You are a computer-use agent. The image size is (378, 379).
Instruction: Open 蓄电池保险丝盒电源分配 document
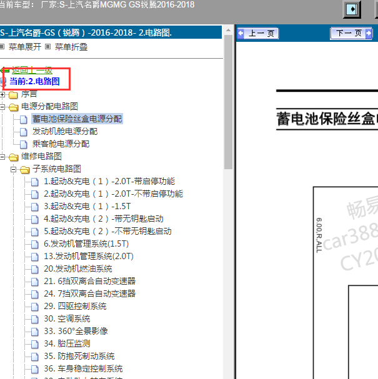point(77,119)
